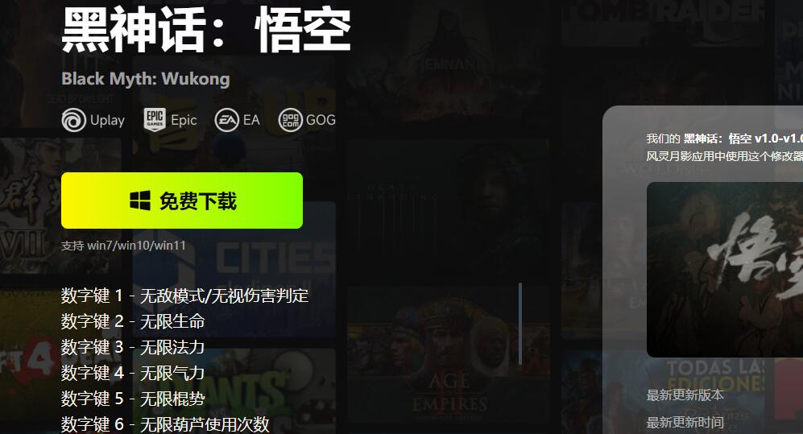Viewport: 803px width, 434px height.
Task: Click the Windows logo on download button
Action: pyautogui.click(x=140, y=200)
